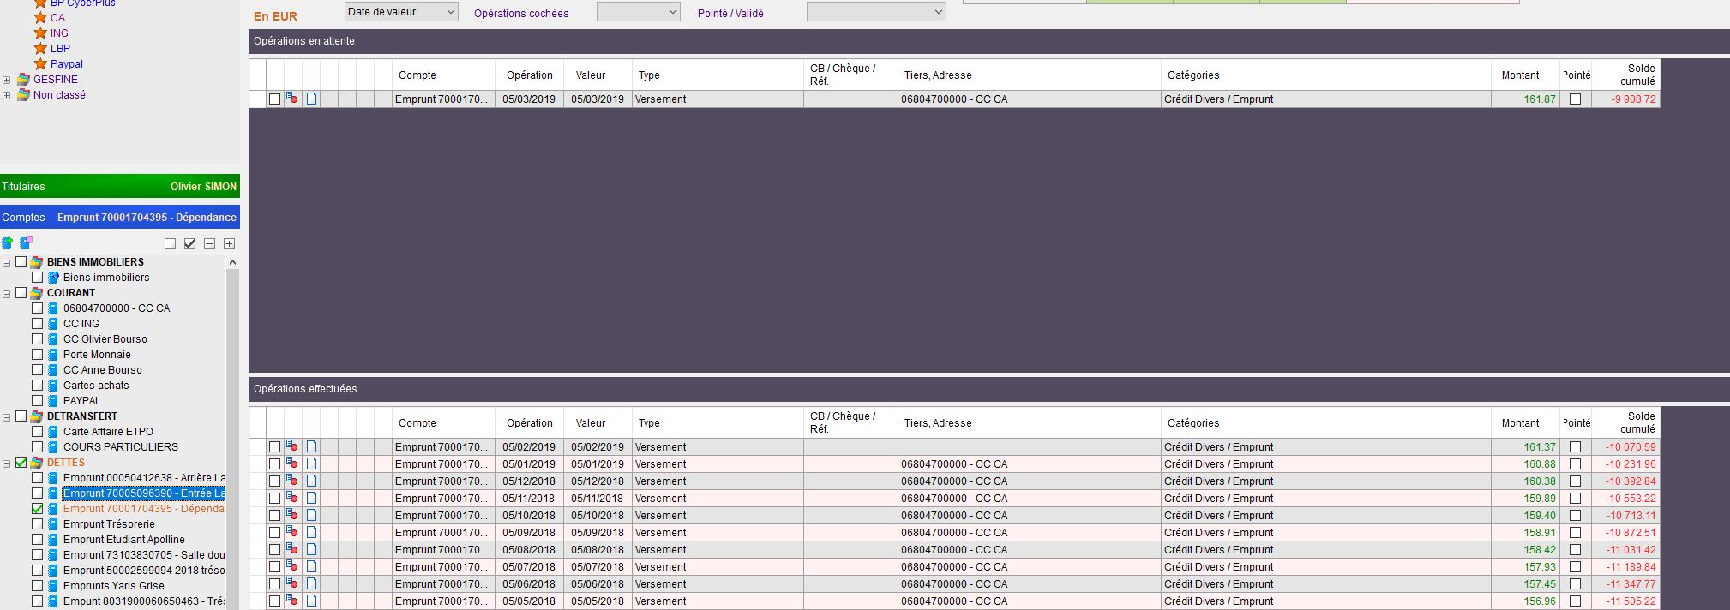Click the pink-tagged account icon above tree
Image resolution: width=1730 pixels, height=610 pixels.
point(26,243)
